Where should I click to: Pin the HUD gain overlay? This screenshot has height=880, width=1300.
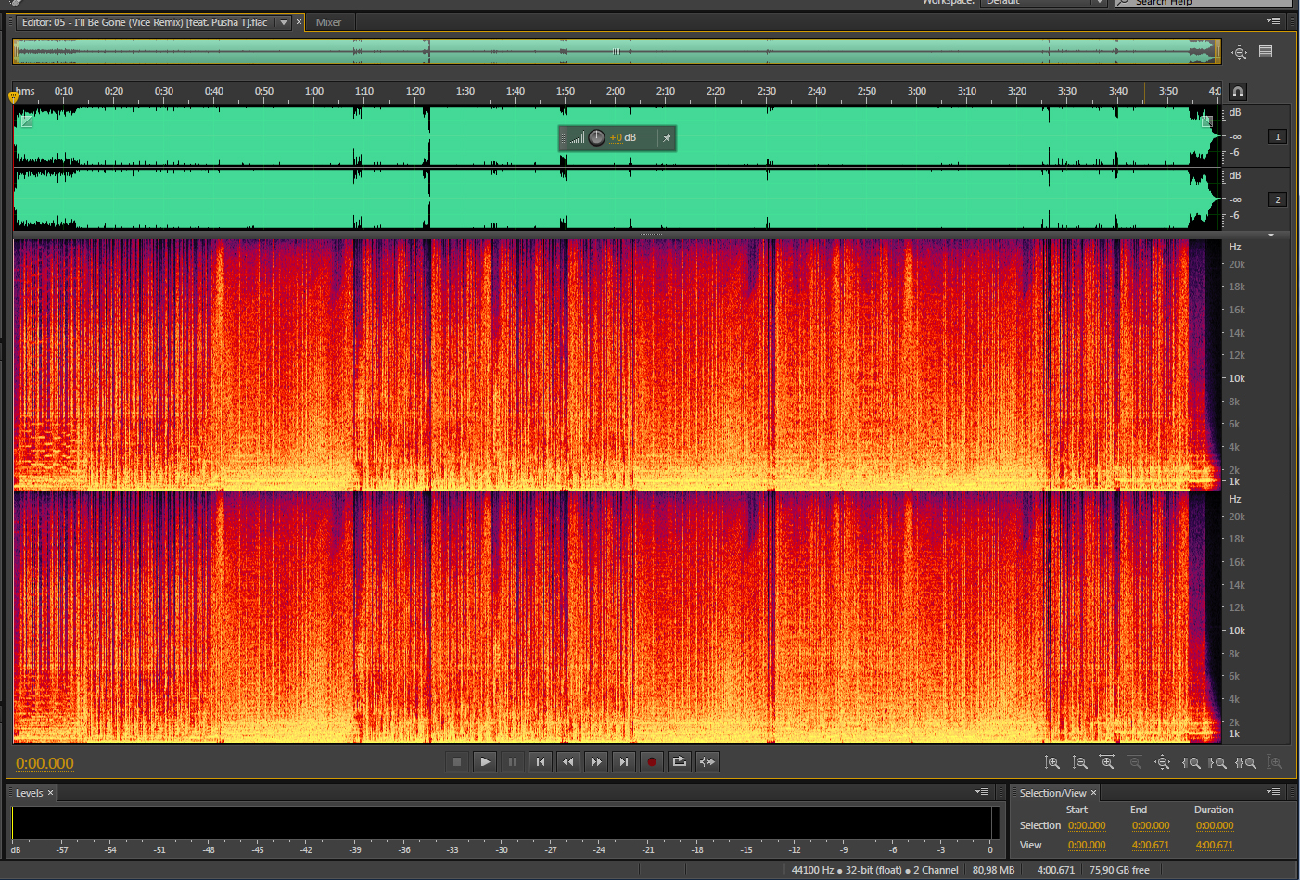[x=667, y=138]
